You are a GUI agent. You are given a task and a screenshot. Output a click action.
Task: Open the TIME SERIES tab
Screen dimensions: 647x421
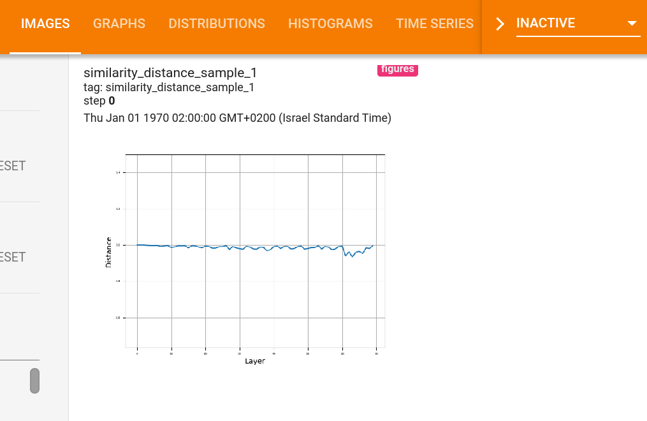coord(435,24)
